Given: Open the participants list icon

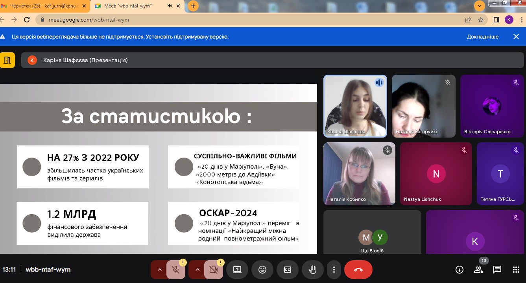Looking at the screenshot, I should pos(478,270).
